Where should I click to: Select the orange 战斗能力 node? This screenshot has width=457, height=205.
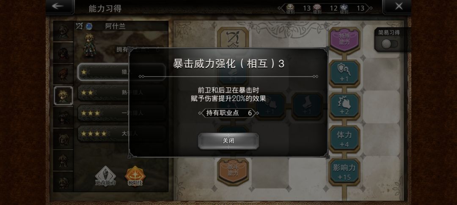pyautogui.click(x=233, y=172)
